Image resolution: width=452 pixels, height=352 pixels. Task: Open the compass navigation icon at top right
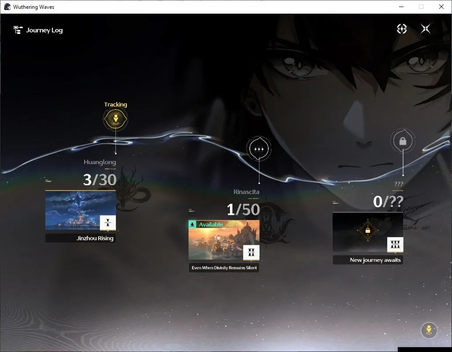[402, 29]
